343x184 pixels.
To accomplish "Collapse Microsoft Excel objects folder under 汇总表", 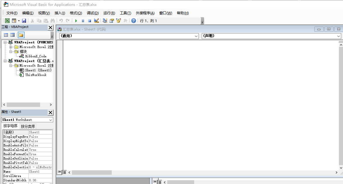I will 11,66.
